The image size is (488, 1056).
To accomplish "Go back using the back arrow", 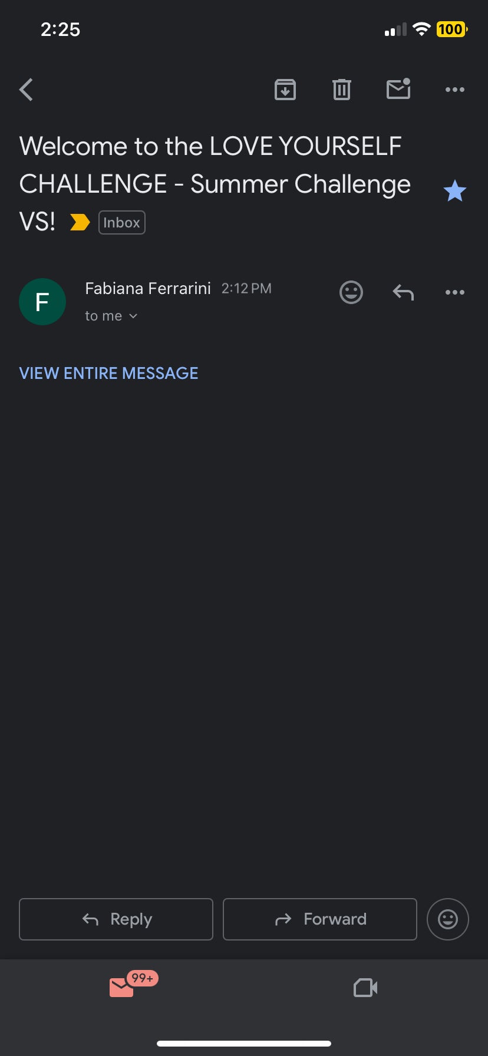I will (x=27, y=90).
